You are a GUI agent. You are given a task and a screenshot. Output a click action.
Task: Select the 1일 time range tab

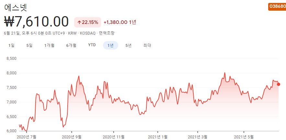(11, 45)
